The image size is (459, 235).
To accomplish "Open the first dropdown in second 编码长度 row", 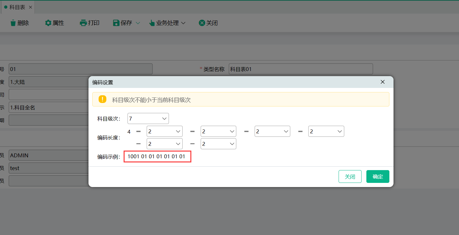I will (x=164, y=144).
